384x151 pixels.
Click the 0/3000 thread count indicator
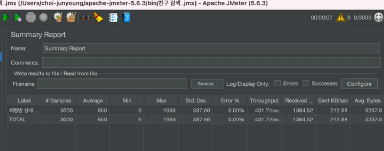coord(362,18)
